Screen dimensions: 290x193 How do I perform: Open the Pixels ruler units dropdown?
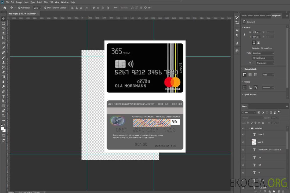tap(268, 75)
